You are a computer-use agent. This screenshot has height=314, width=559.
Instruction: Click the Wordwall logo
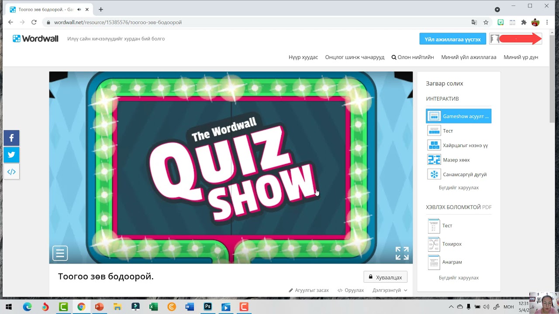pyautogui.click(x=35, y=39)
